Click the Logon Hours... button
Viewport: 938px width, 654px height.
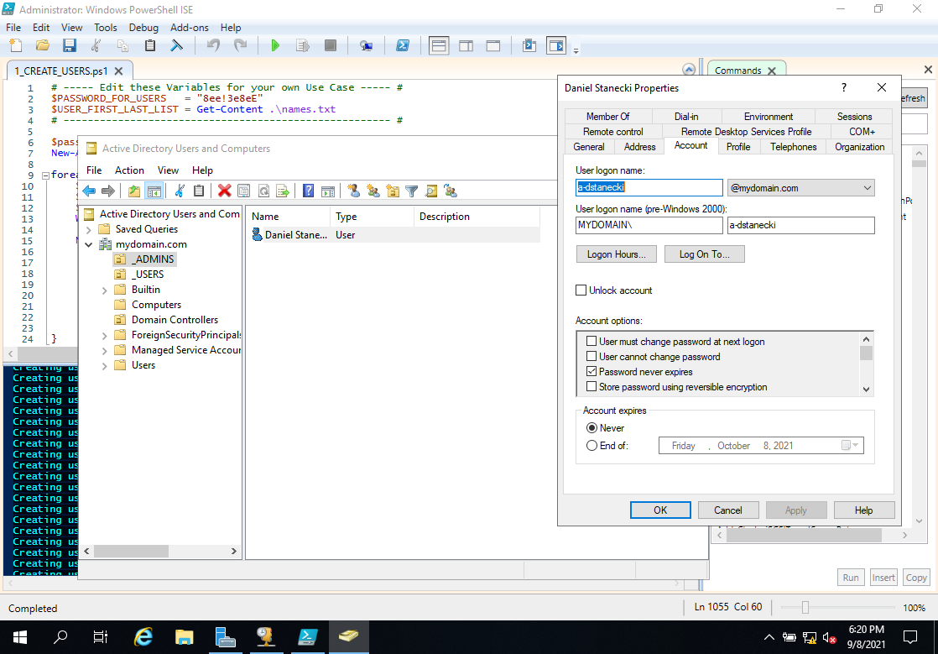pos(616,254)
